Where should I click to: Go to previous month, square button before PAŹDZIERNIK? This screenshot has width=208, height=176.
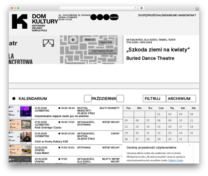point(88,99)
